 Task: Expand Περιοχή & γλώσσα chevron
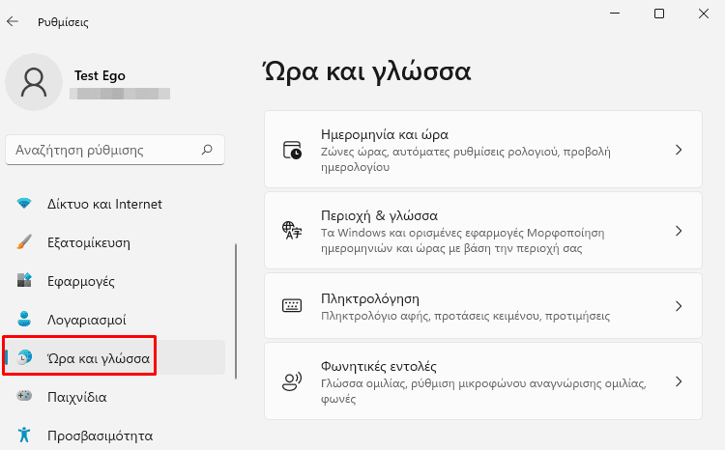[x=679, y=231]
